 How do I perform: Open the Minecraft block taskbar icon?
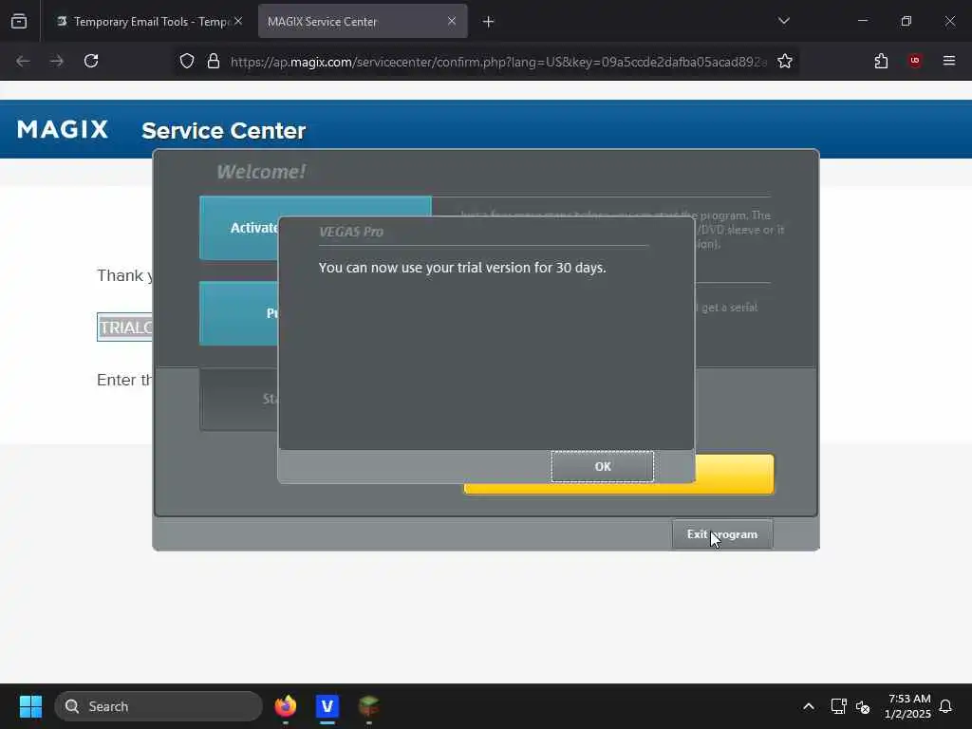point(369,706)
